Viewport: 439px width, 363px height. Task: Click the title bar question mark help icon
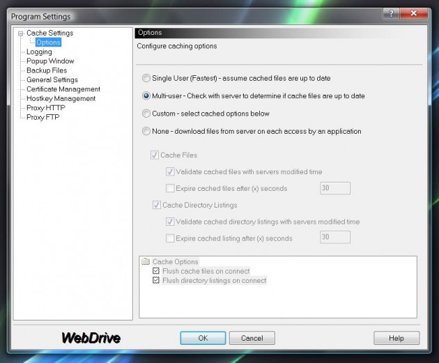point(391,13)
